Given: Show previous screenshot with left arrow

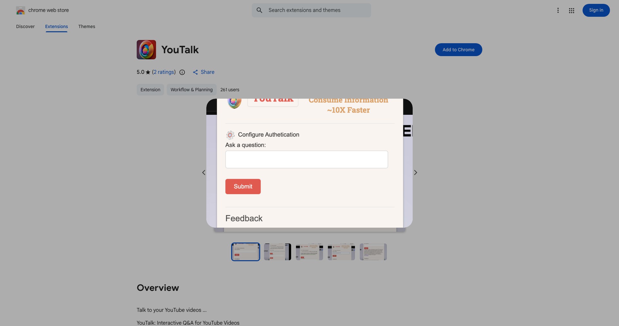Looking at the screenshot, I should 204,173.
